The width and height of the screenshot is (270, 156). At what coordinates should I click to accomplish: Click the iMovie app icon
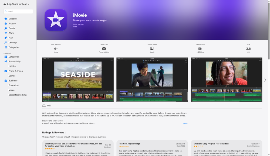point(56,20)
